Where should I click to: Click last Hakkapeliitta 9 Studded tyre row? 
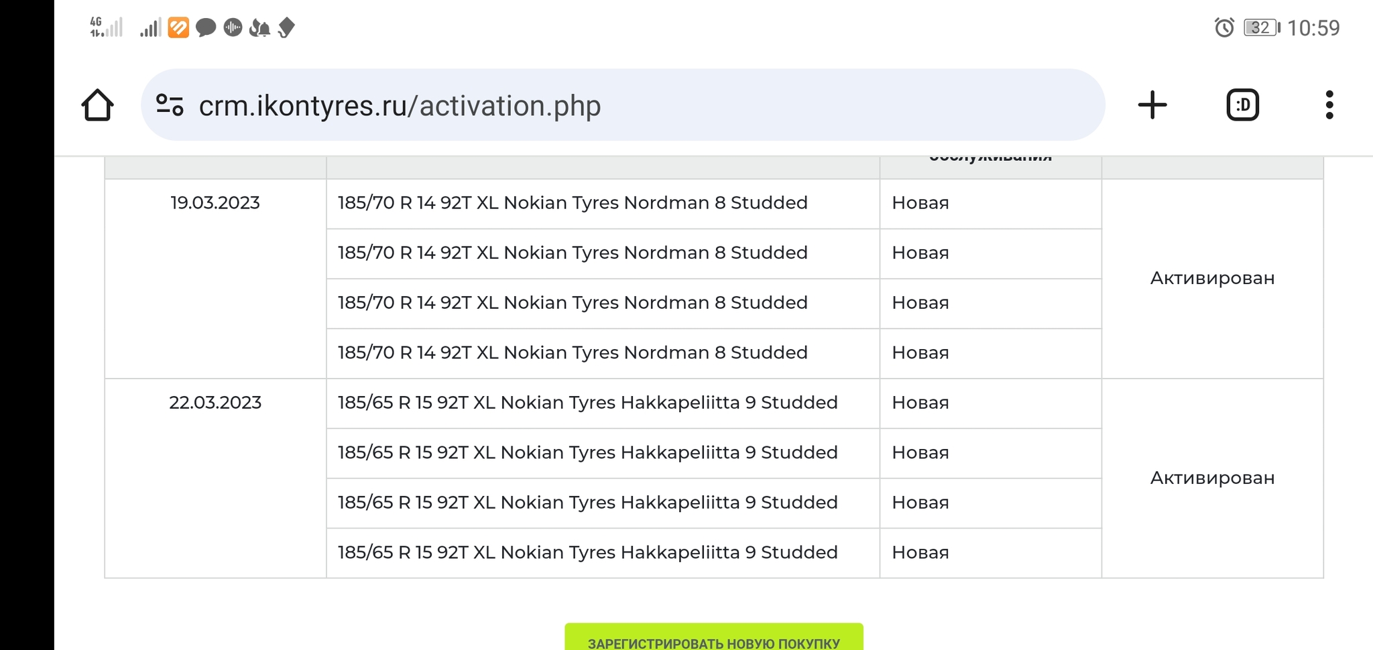(587, 553)
